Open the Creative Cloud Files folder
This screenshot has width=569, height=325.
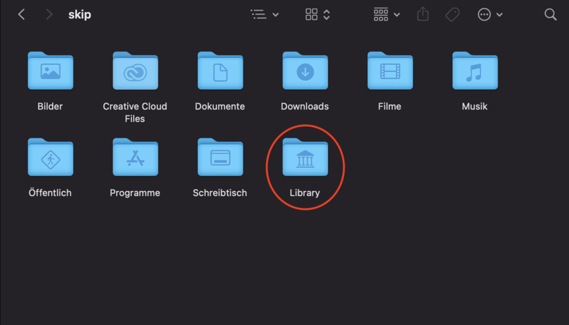pyautogui.click(x=135, y=71)
